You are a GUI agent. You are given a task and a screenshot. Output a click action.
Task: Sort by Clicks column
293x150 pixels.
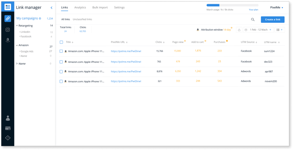(x=164, y=42)
